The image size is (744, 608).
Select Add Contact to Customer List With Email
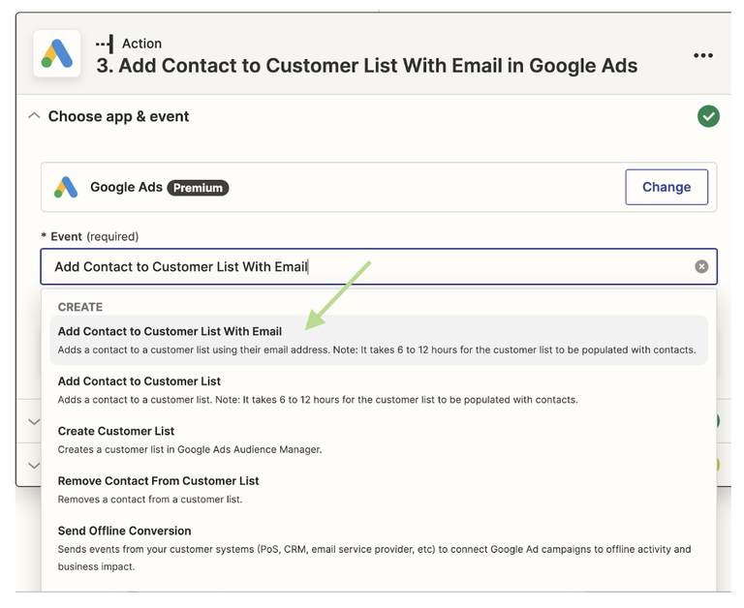click(379, 340)
